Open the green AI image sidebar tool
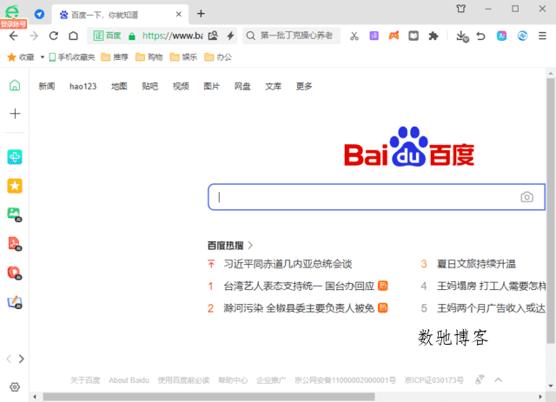Viewport: 556px width, 402px height. (x=15, y=214)
